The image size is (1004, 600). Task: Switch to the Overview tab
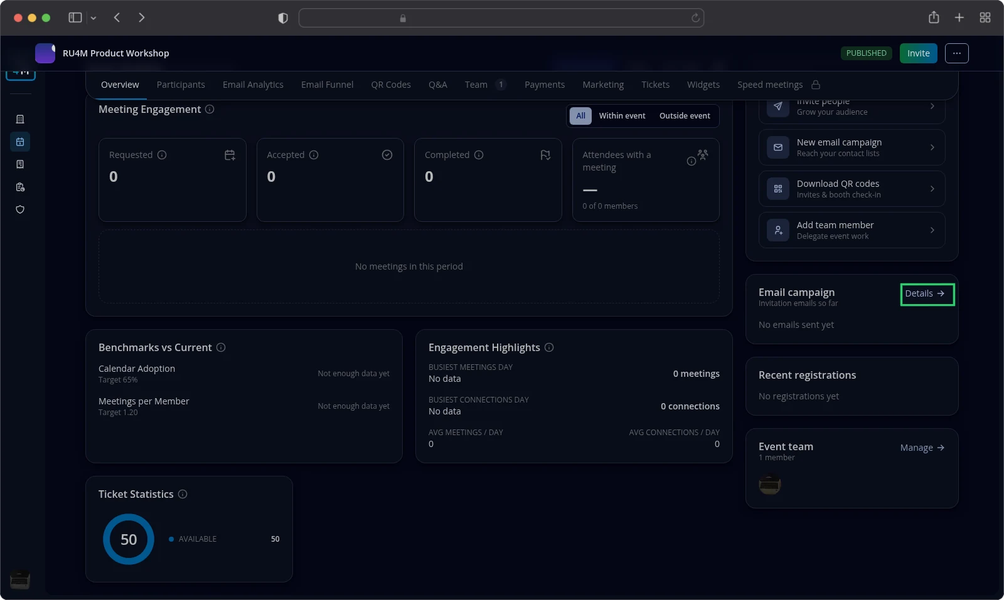click(x=120, y=85)
